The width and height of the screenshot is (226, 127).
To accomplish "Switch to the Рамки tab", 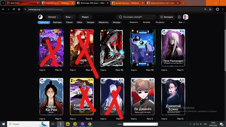I will (x=69, y=22).
